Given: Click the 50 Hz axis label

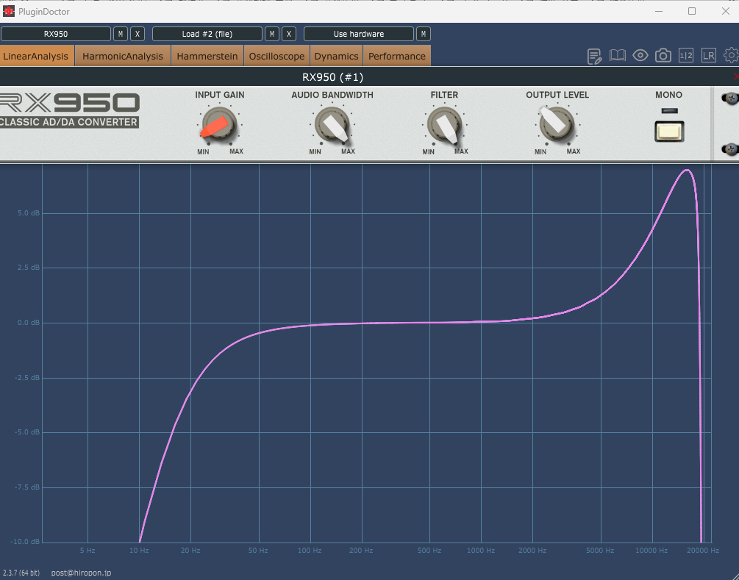Looking at the screenshot, I should tap(258, 551).
